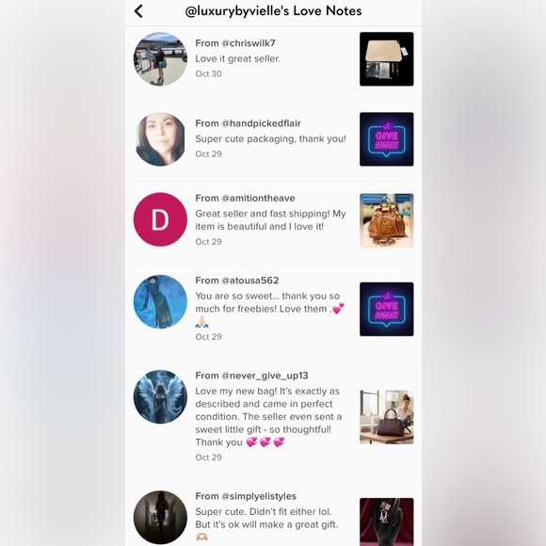Open the From @simplyelistyles username link
The image size is (546, 546).
246,496
